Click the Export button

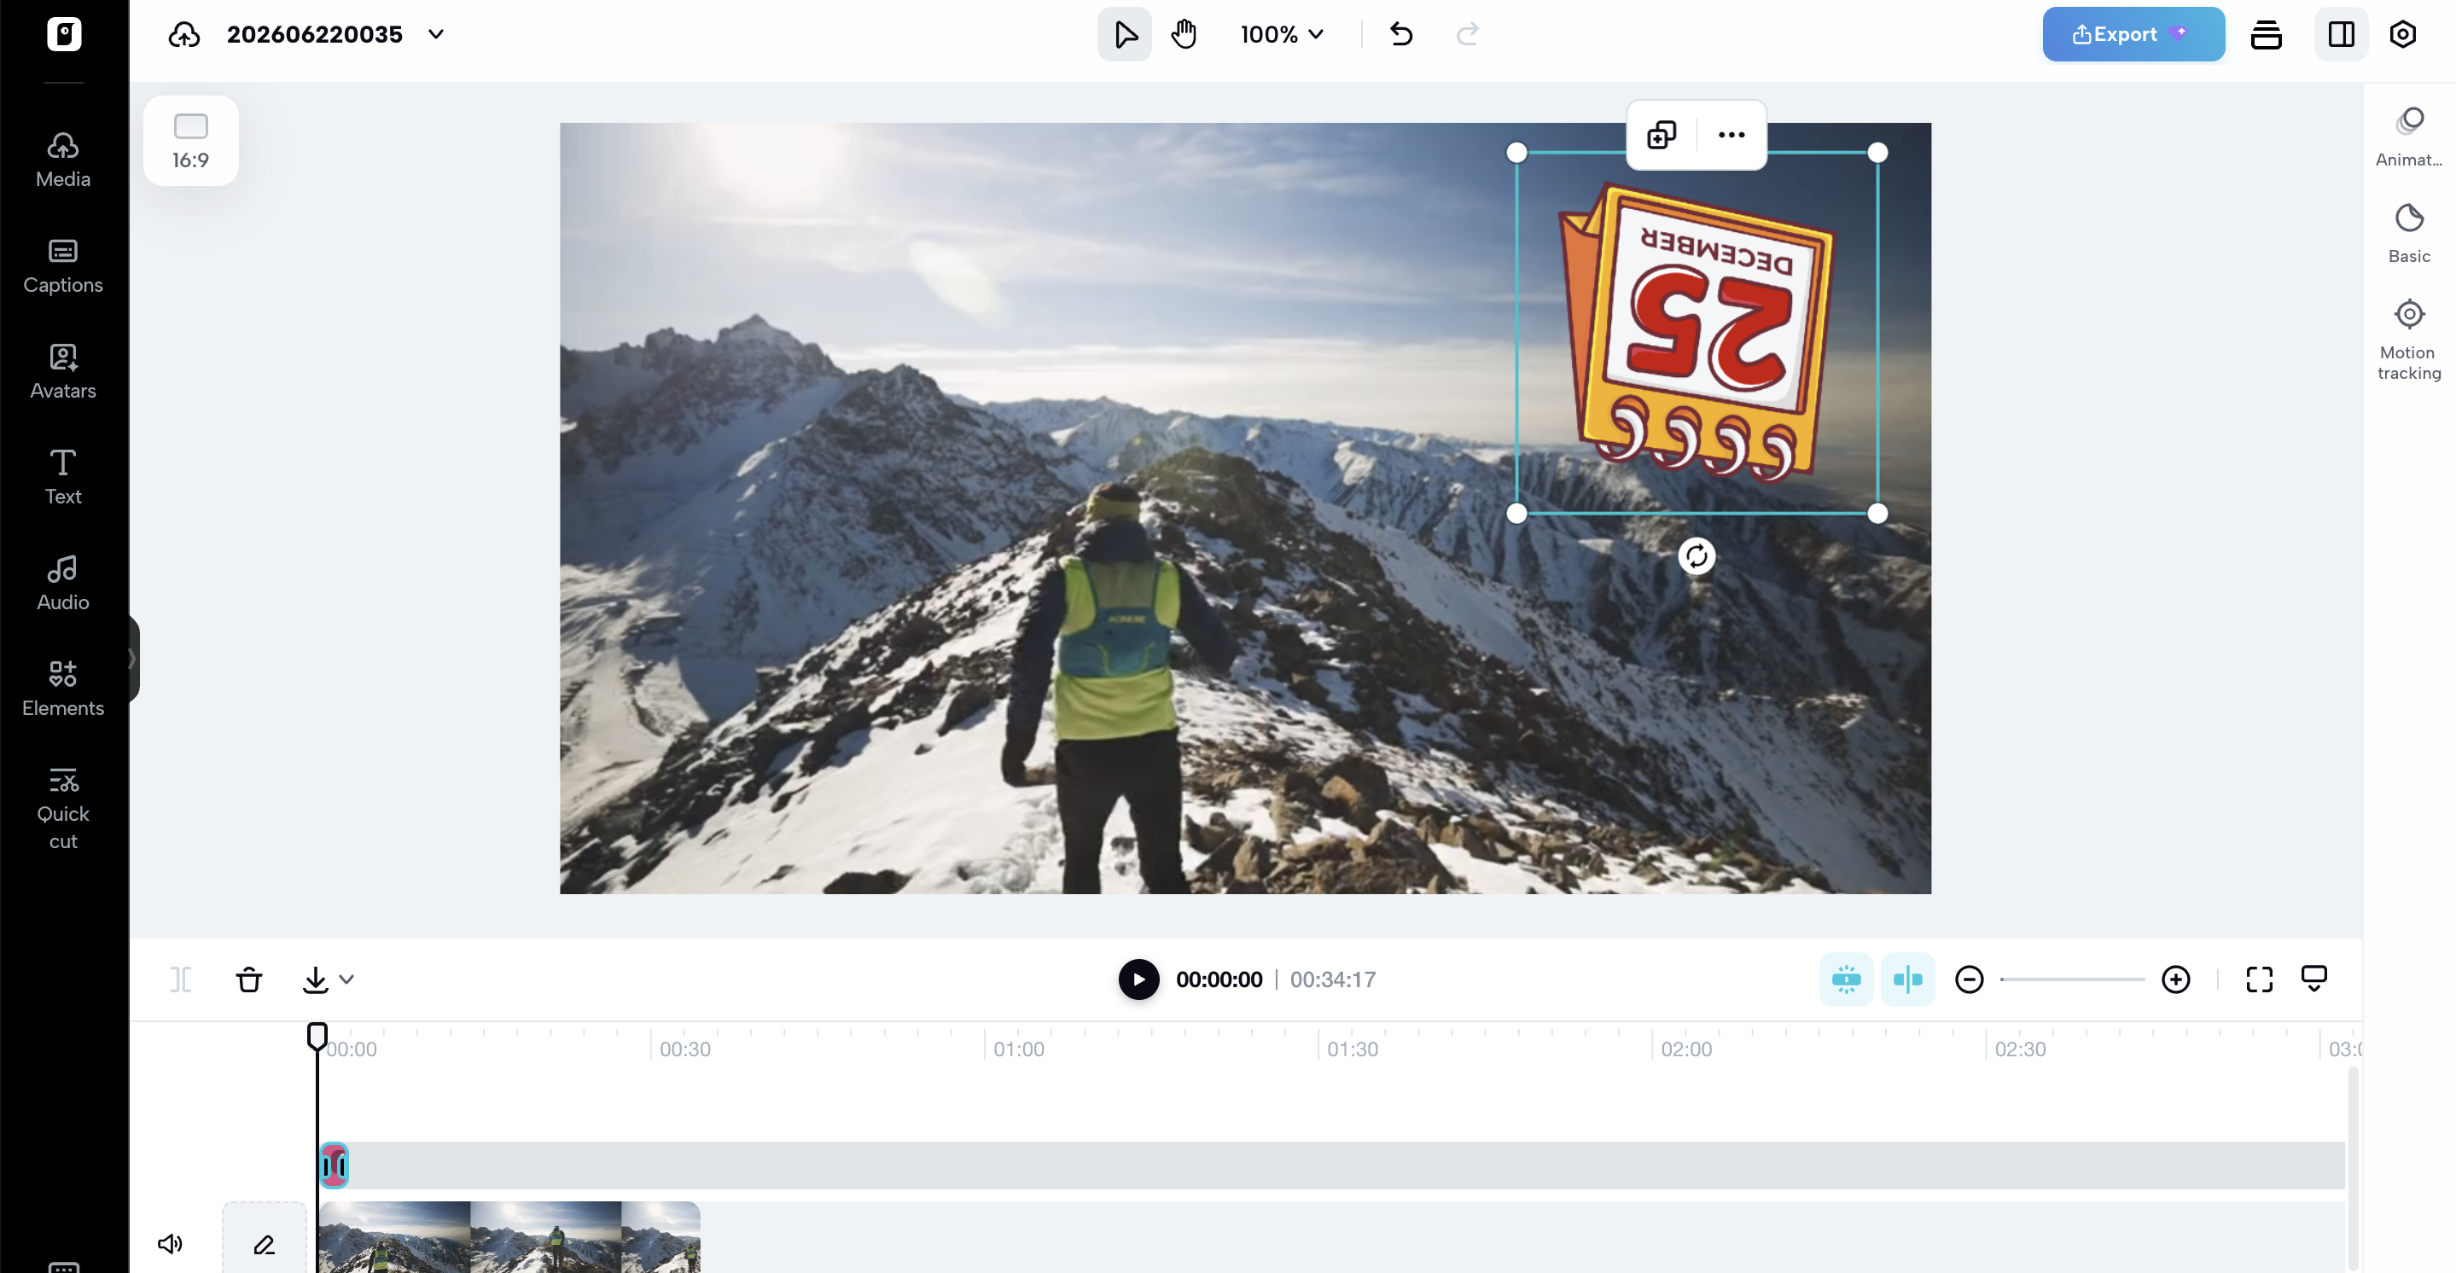(x=2133, y=34)
